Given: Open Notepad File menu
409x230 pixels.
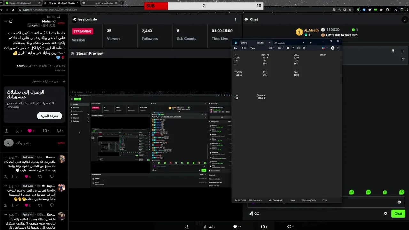Looking at the screenshot, I should (x=236, y=48).
